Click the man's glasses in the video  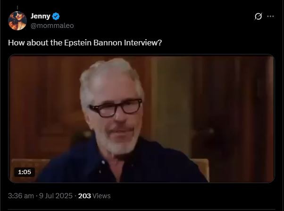coord(115,108)
